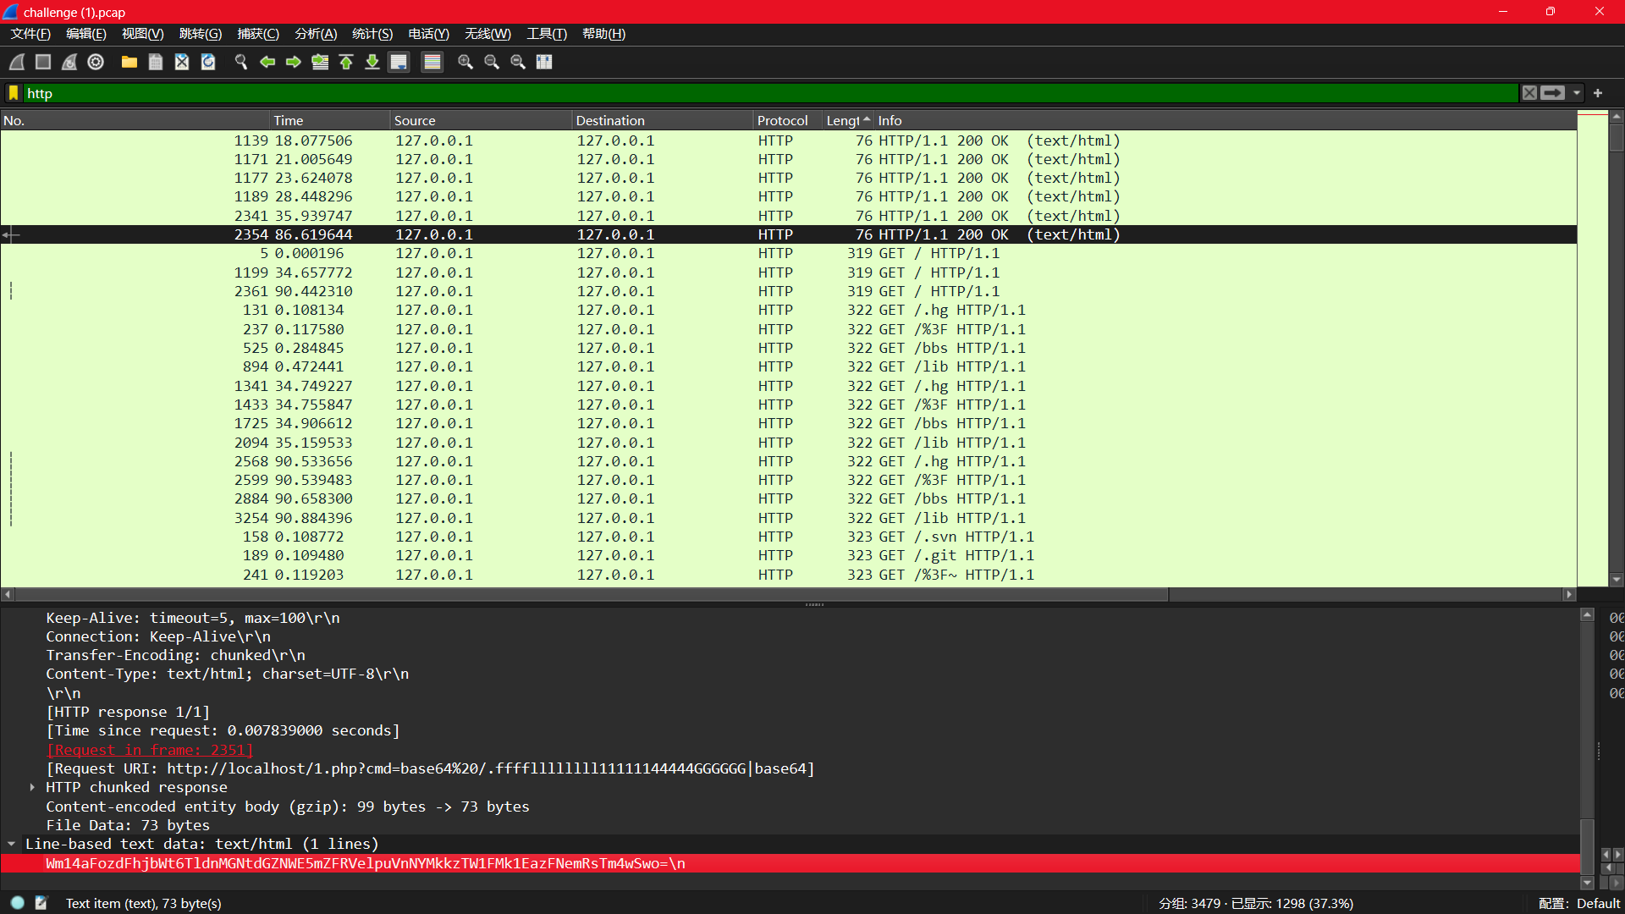Image resolution: width=1625 pixels, height=914 pixels.
Task: Select Content-encoded entity body gzip line
Action: pos(288,807)
